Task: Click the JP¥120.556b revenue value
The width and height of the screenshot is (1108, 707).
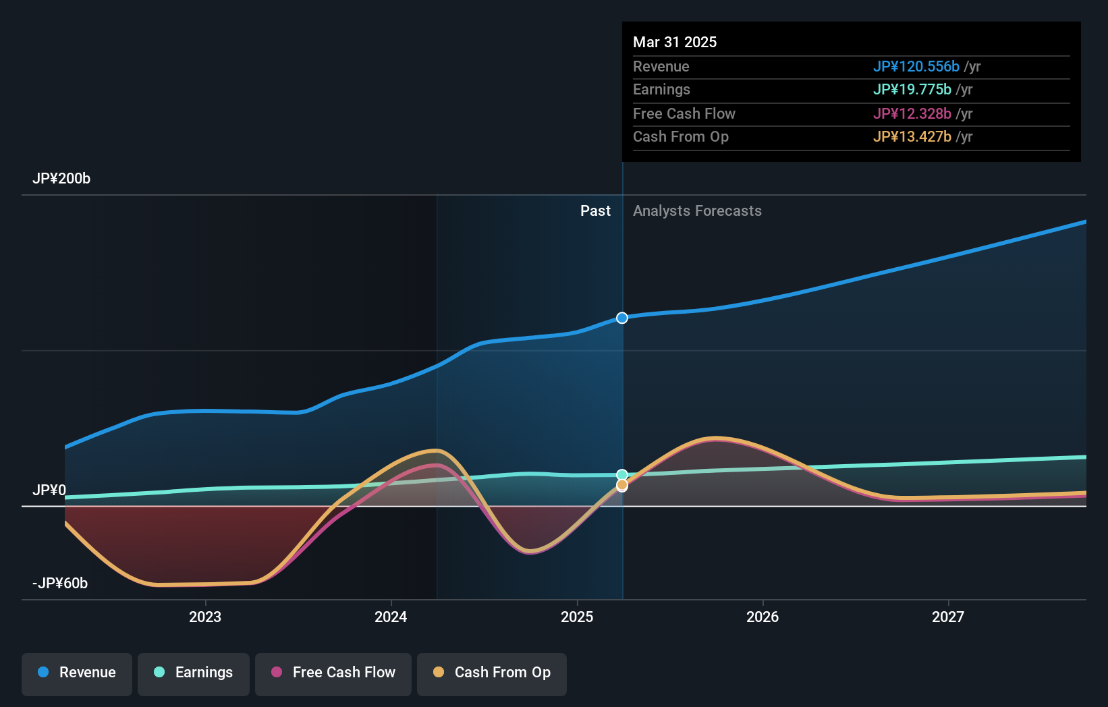Action: pos(916,66)
